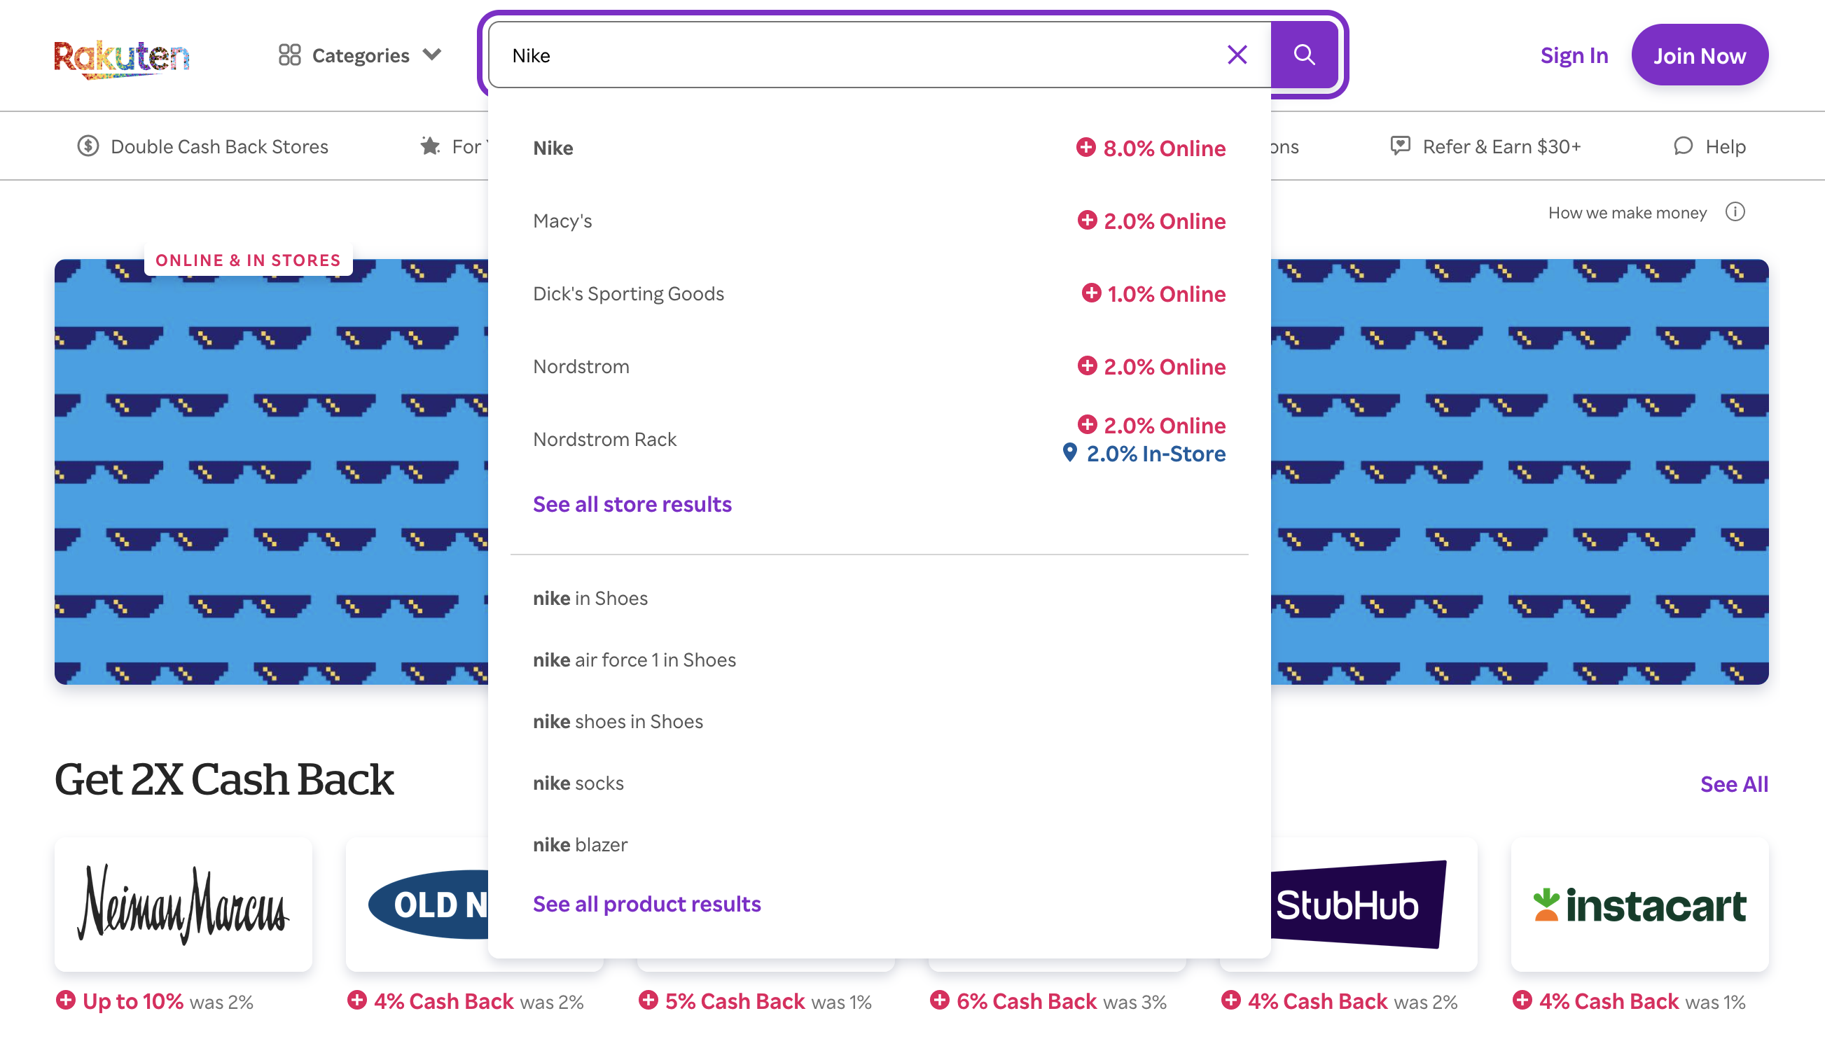Click the ONLINE & IN STORES banner label

[249, 260]
